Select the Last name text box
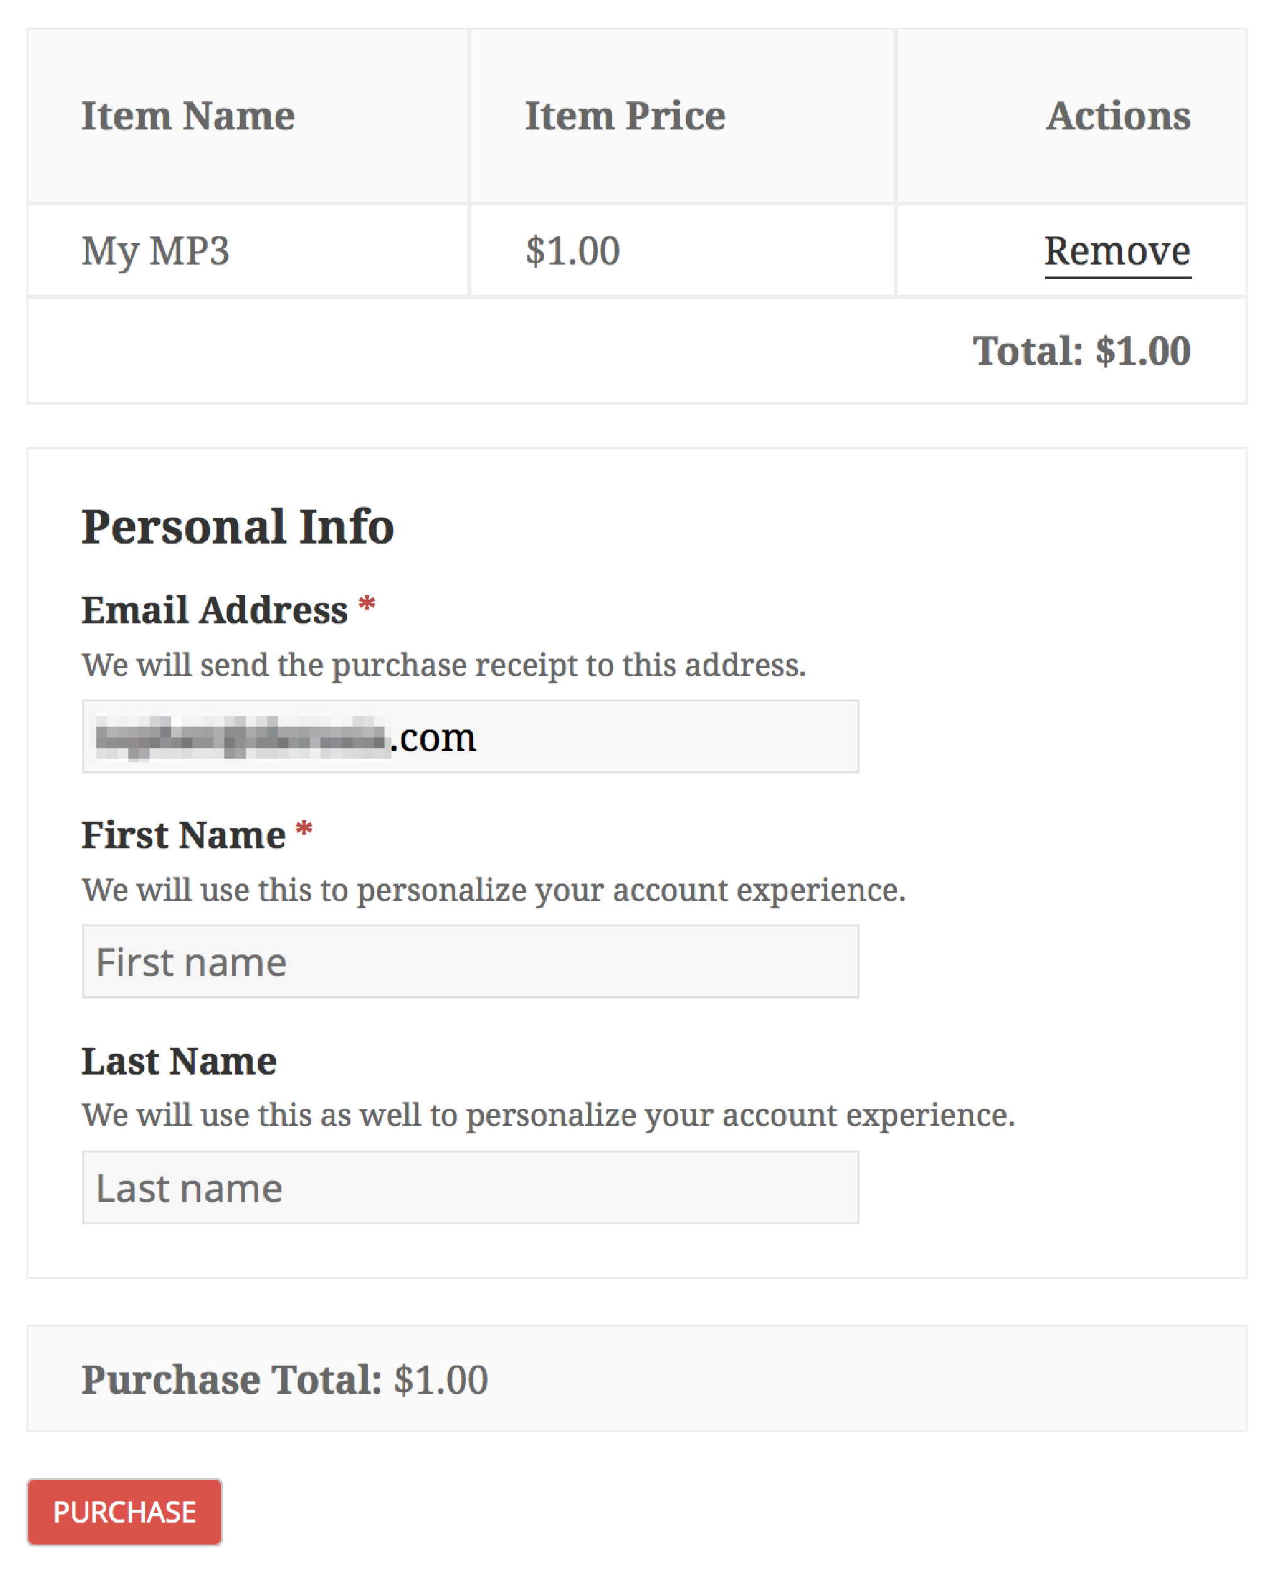 [x=470, y=1186]
